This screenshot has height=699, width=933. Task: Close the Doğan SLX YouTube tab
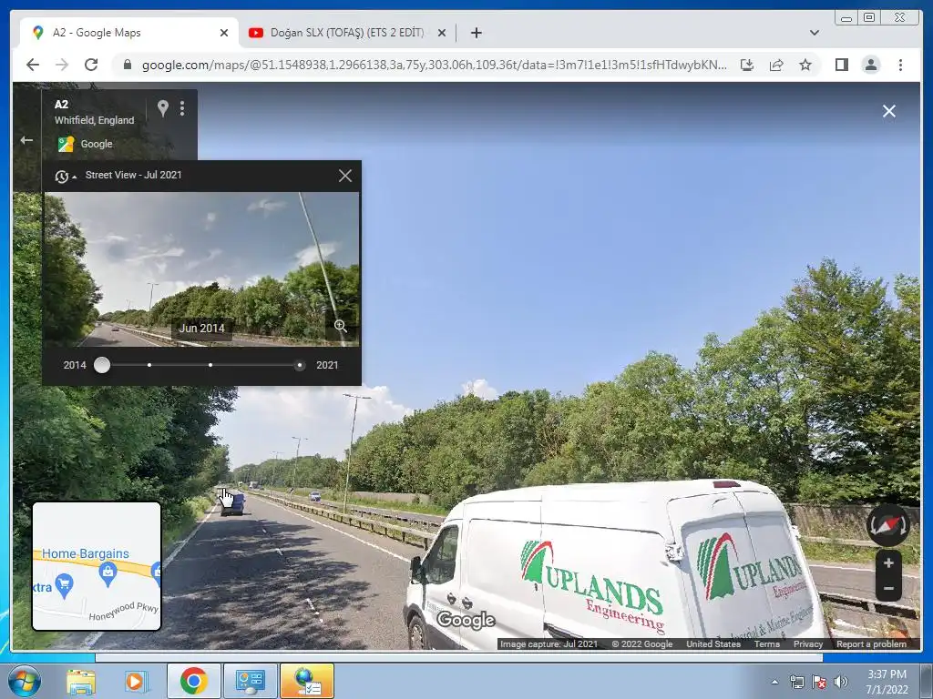pyautogui.click(x=442, y=33)
